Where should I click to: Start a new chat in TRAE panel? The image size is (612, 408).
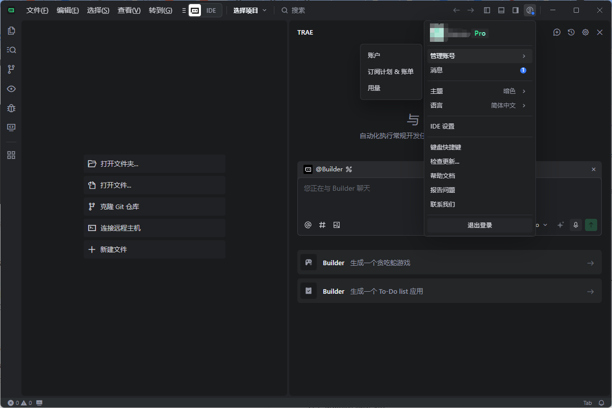(557, 32)
